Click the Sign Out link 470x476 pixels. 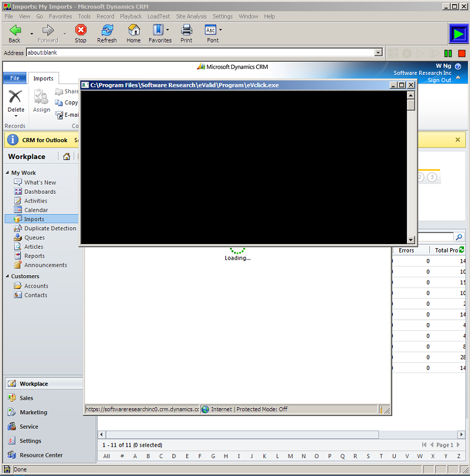pos(439,80)
